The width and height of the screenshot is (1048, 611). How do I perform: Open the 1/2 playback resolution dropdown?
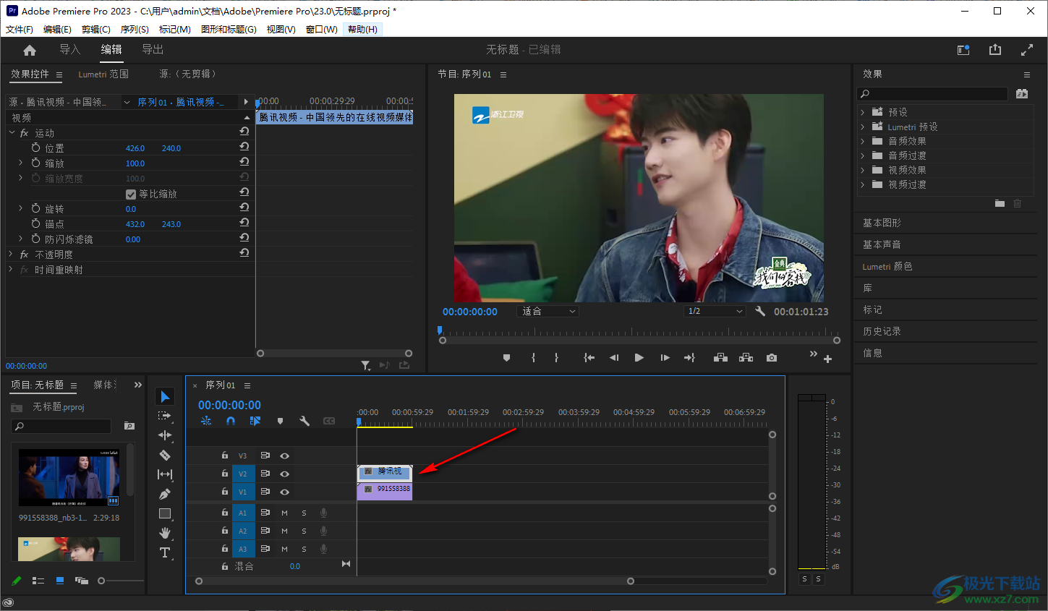tap(715, 311)
